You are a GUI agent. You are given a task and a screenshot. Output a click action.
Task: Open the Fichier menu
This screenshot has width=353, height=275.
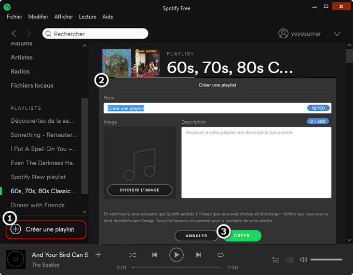tap(15, 17)
